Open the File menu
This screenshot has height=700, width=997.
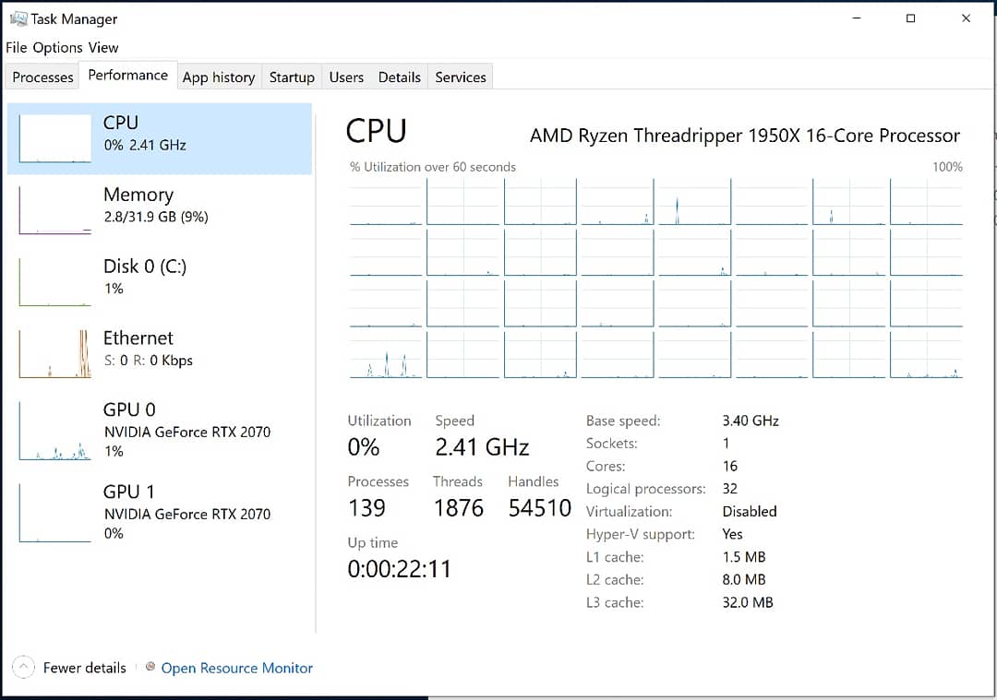(x=17, y=48)
